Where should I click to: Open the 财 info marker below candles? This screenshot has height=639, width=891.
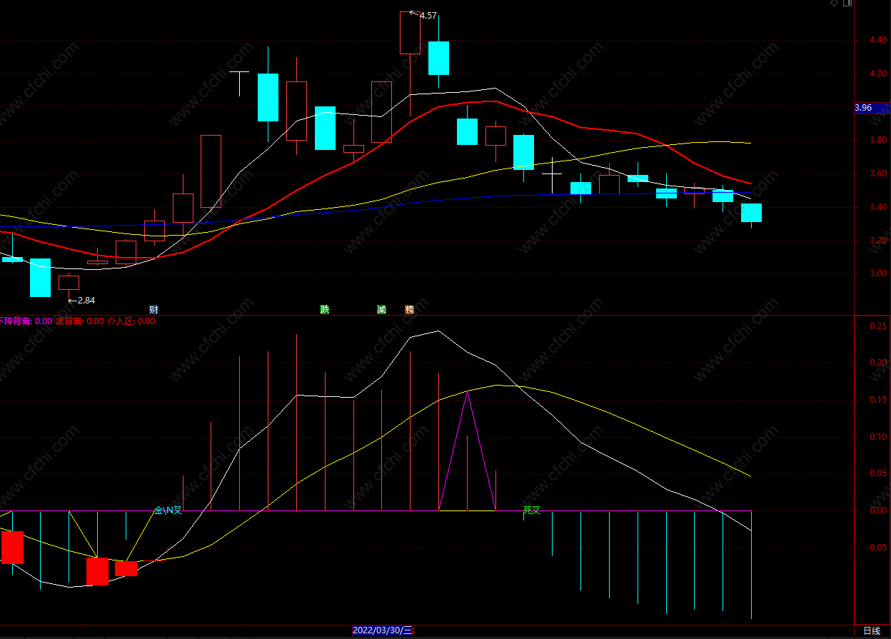(x=153, y=309)
